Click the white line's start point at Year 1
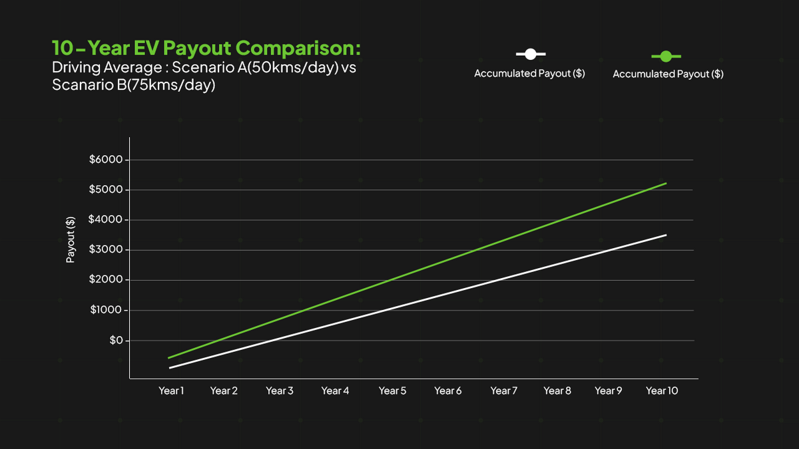Image resolution: width=799 pixels, height=449 pixels. [170, 368]
